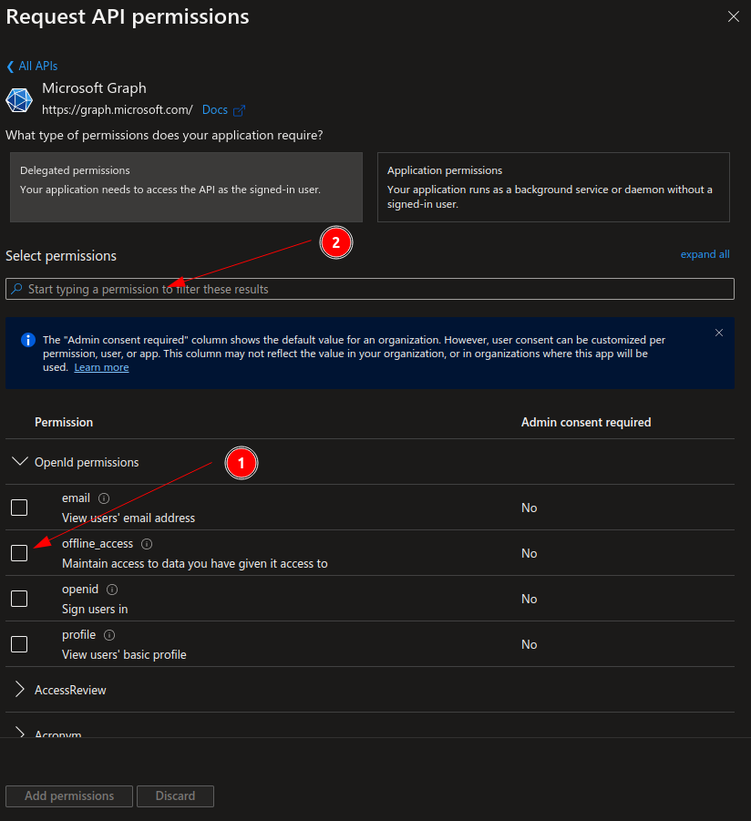This screenshot has width=751, height=821.
Task: Click the search magnifier icon in filter box
Action: 16,289
